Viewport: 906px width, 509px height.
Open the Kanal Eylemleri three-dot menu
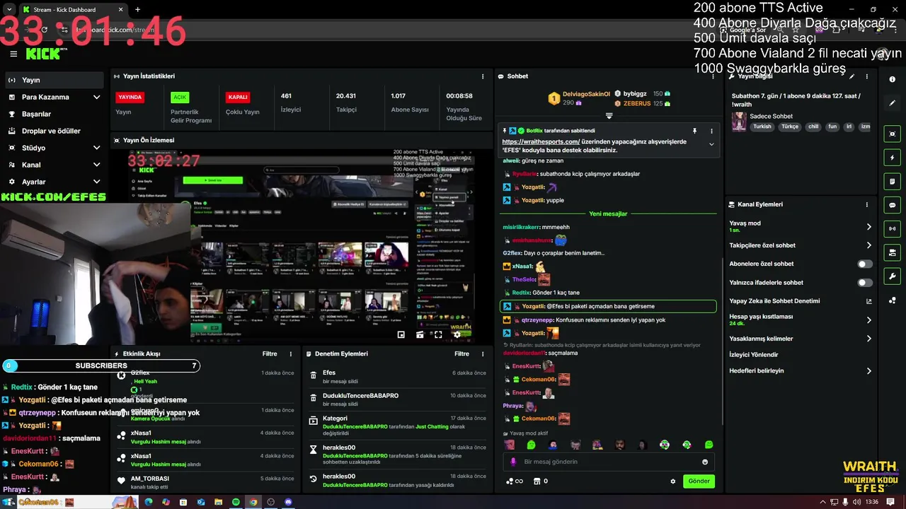[866, 204]
